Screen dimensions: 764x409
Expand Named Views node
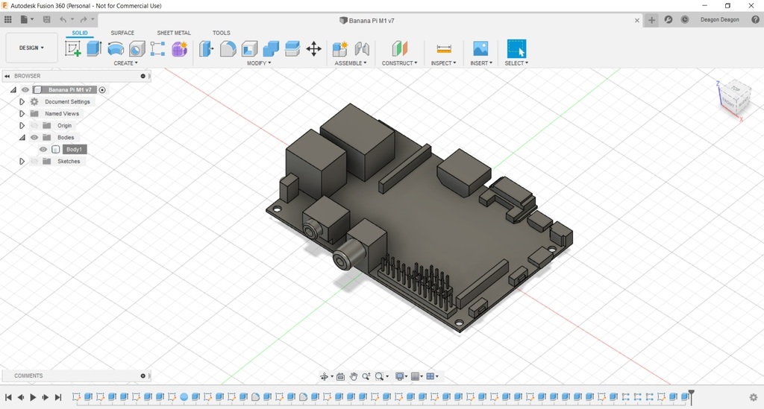pos(22,113)
